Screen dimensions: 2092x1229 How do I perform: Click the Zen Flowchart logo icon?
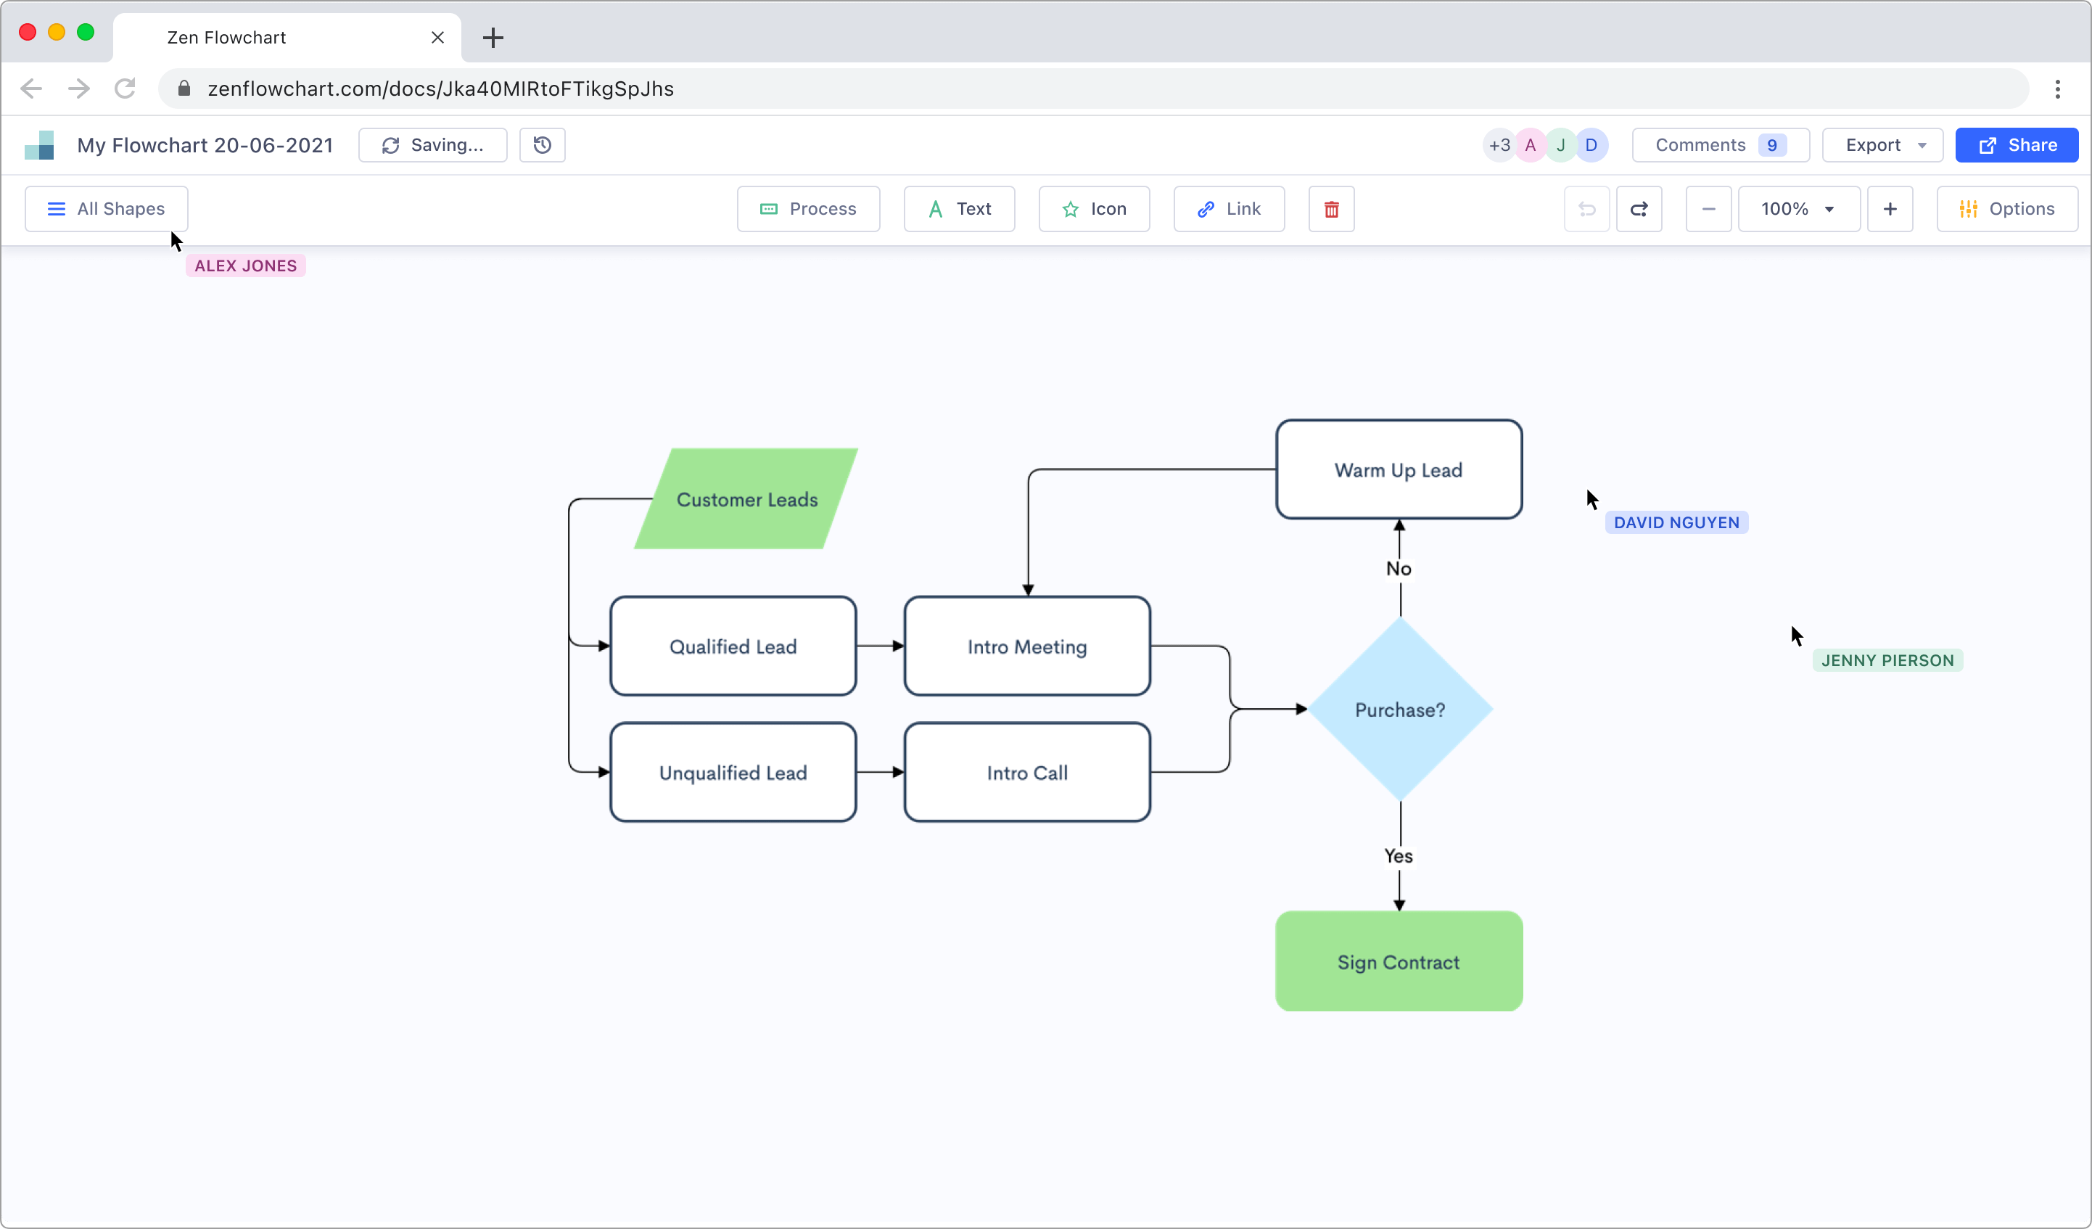click(x=40, y=145)
